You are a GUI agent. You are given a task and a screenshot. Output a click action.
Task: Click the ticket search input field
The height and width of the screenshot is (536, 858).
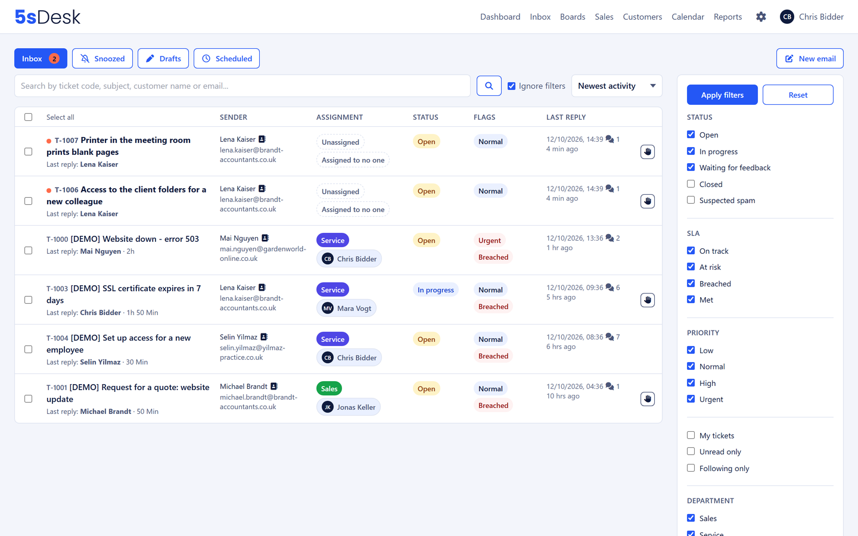click(x=243, y=86)
